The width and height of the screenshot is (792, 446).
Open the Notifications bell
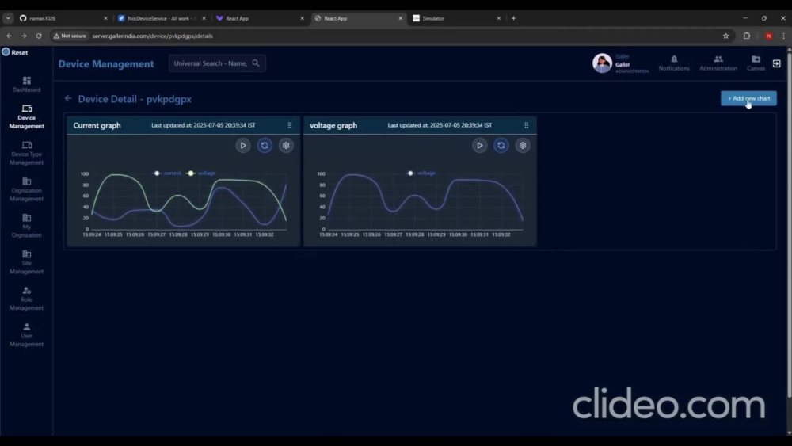(674, 63)
